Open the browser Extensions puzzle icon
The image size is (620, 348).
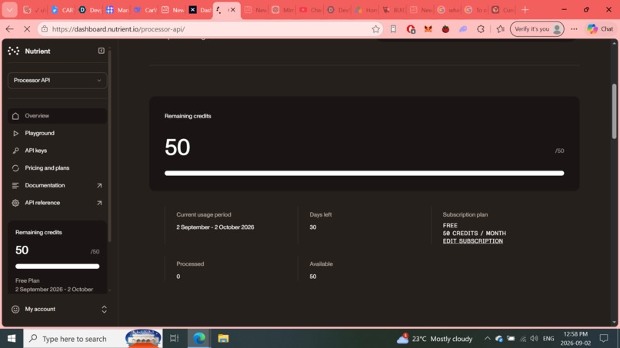coord(481,29)
